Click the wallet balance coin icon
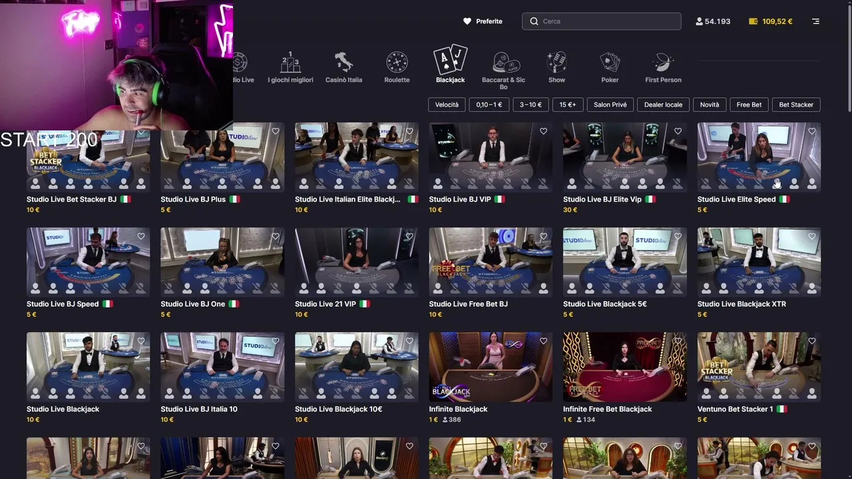 753,21
